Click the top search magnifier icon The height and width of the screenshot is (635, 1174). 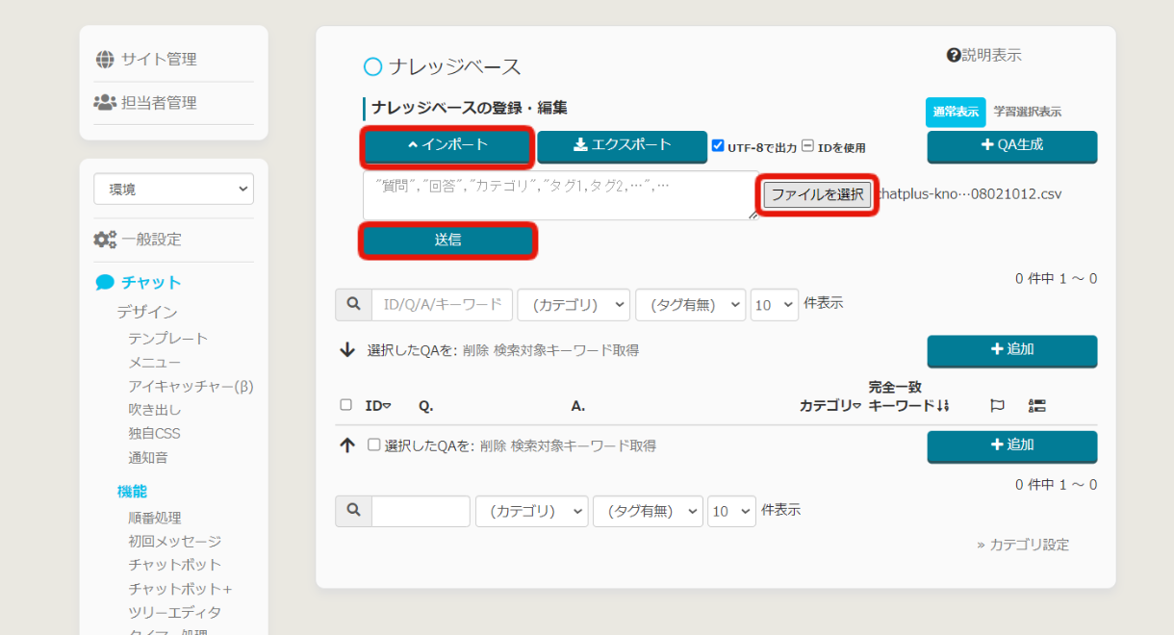click(353, 305)
